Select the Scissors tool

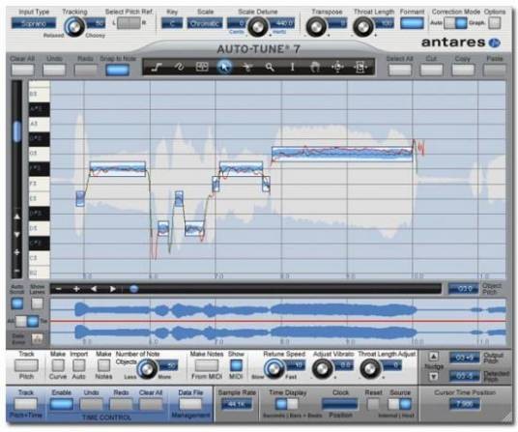coord(247,67)
